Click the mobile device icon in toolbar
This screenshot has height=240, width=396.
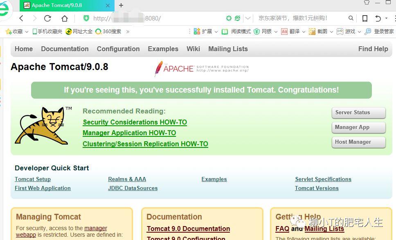[x=364, y=18]
